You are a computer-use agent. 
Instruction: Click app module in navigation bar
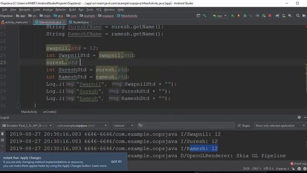pos(21,16)
